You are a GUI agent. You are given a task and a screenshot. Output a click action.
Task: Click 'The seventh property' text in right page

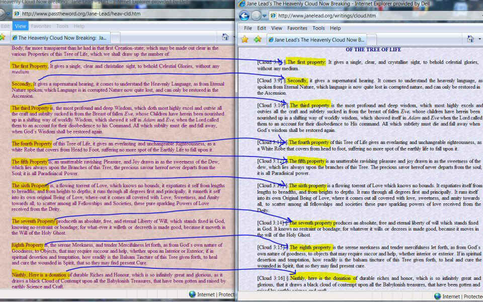coord(311,222)
